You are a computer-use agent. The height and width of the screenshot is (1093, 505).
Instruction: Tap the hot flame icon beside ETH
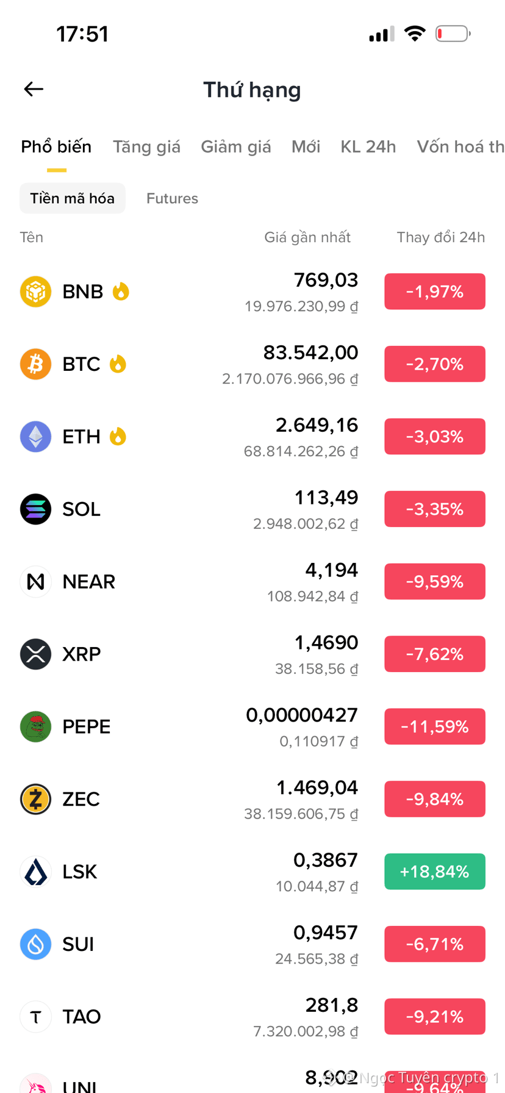(118, 437)
